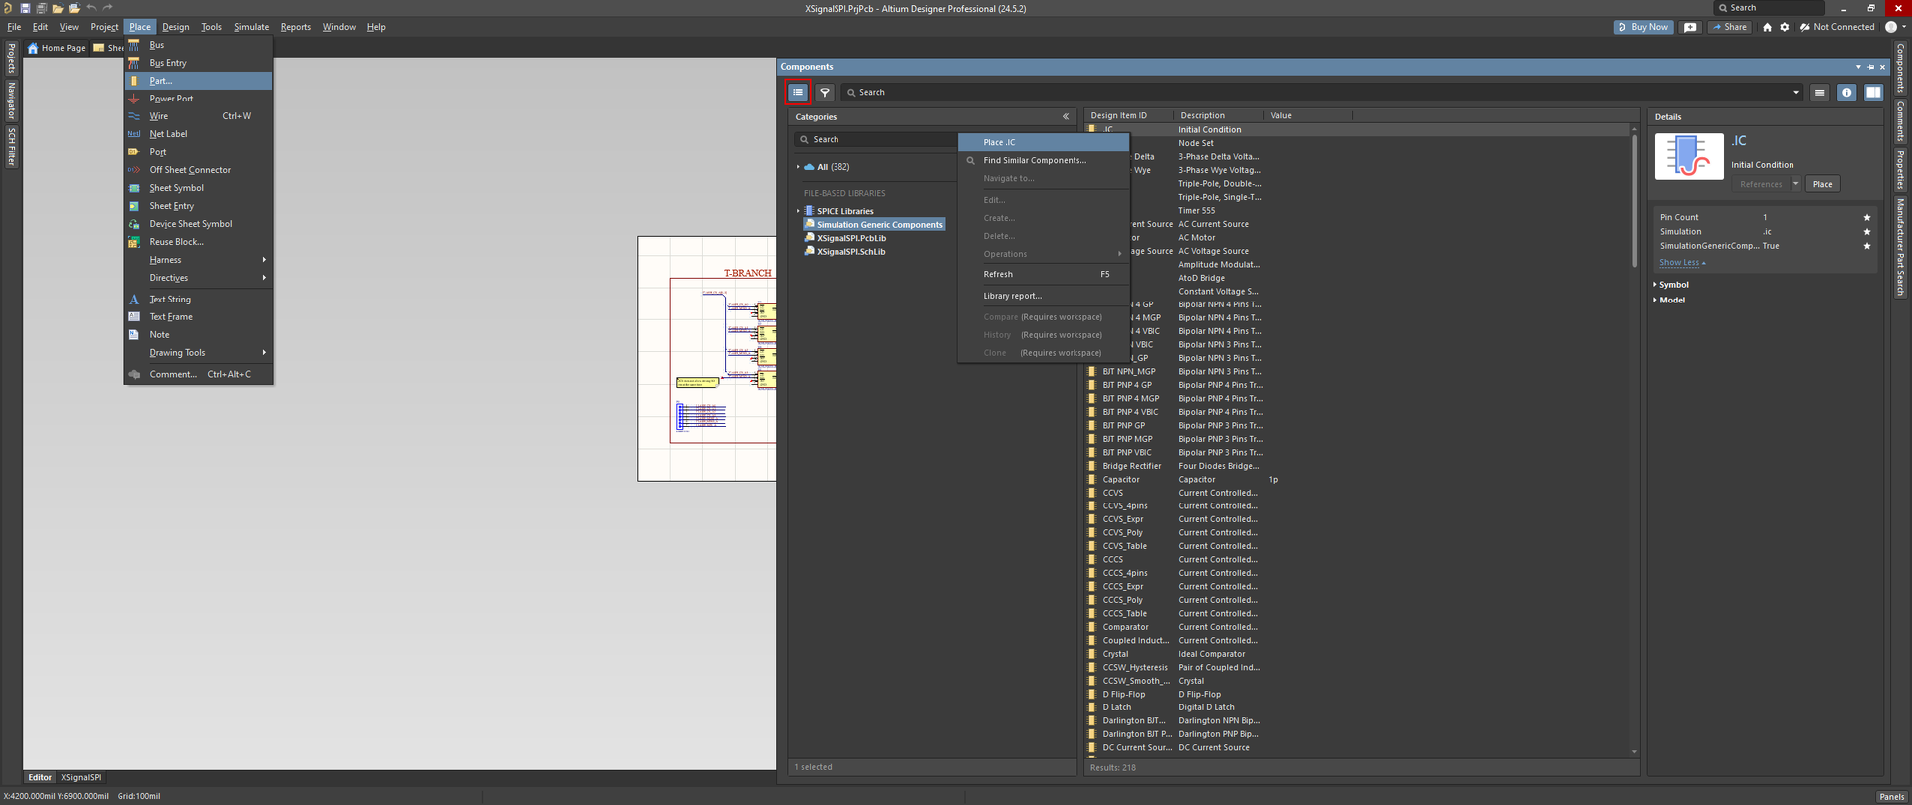The image size is (1912, 805).
Task: Toggle the star for Simulation parameter
Action: (x=1867, y=232)
